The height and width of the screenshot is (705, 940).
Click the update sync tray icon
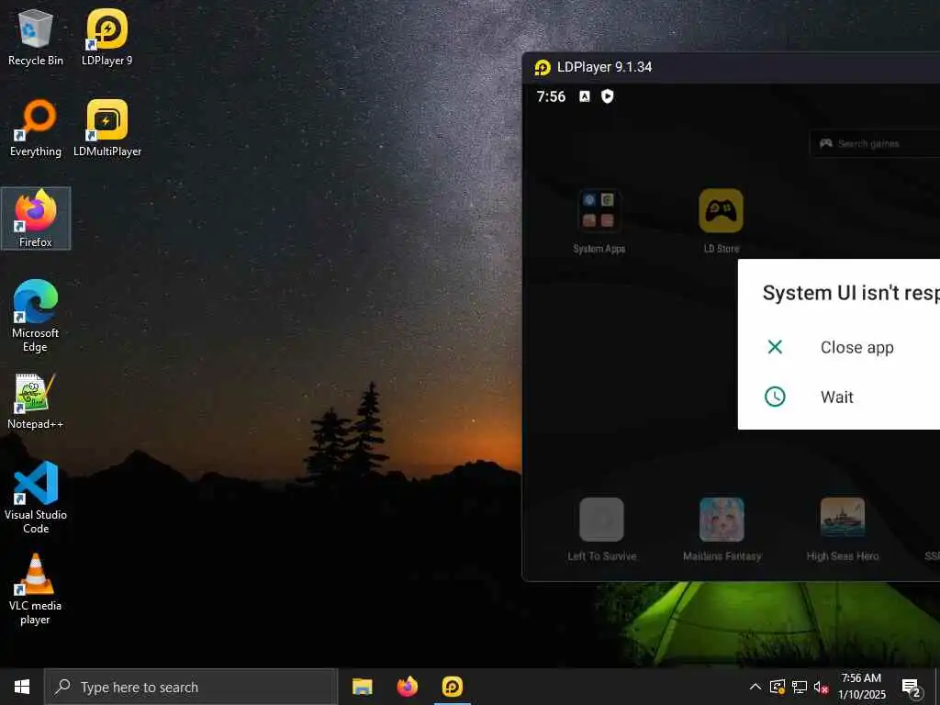pos(778,687)
